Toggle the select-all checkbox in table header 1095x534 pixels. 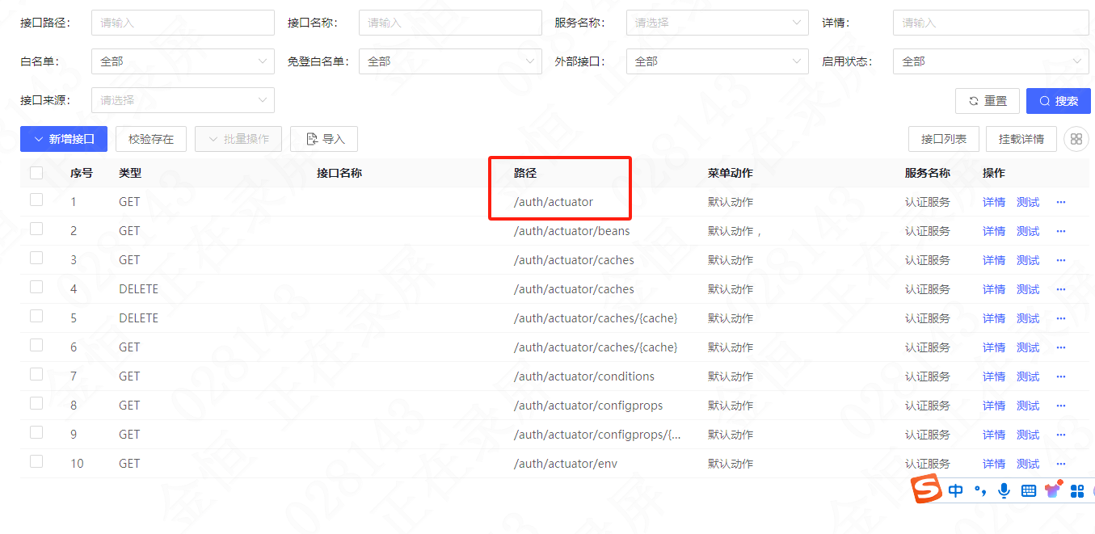point(36,172)
